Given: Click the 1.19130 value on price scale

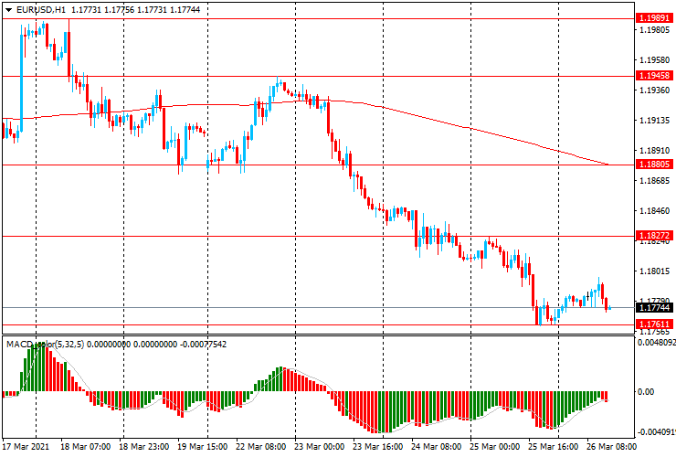Looking at the screenshot, I should click(x=654, y=121).
